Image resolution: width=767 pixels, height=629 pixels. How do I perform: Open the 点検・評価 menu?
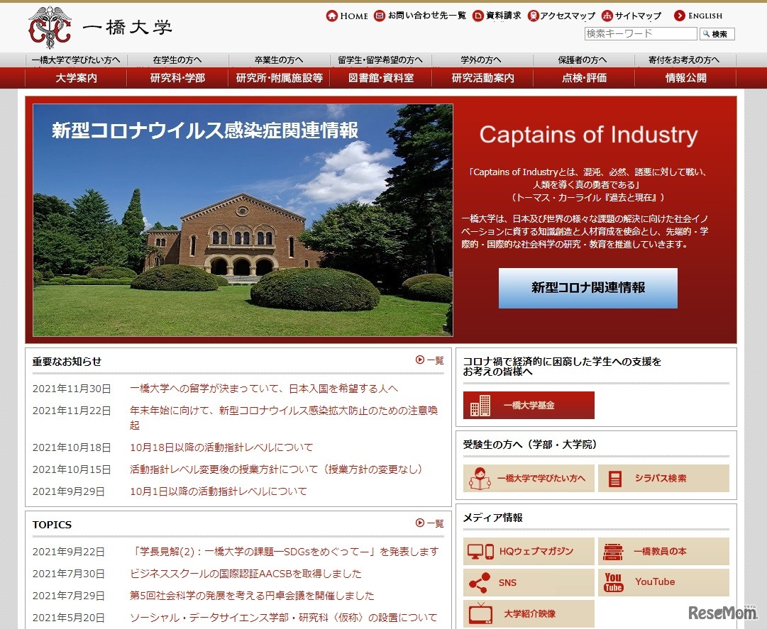tap(583, 78)
